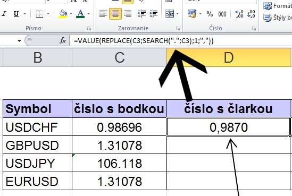292x196 pixels.
Task: Apply green font color
Action: (x=80, y=14)
